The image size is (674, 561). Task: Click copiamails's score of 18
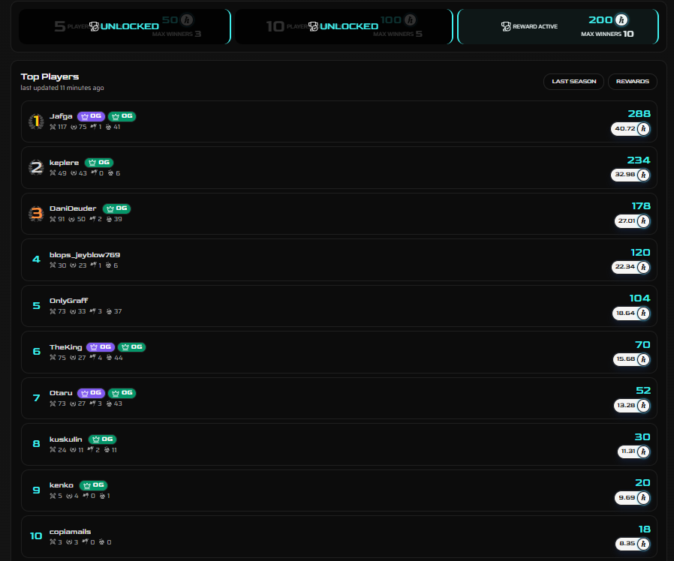pos(644,529)
